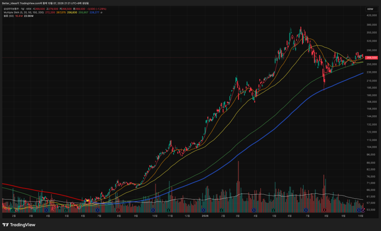381x231 pixels.
Task: Open the dividend D marker near July 2026
Action: (306, 210)
